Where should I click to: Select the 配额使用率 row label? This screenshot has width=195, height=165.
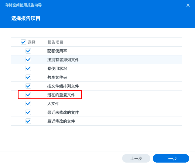57,51
